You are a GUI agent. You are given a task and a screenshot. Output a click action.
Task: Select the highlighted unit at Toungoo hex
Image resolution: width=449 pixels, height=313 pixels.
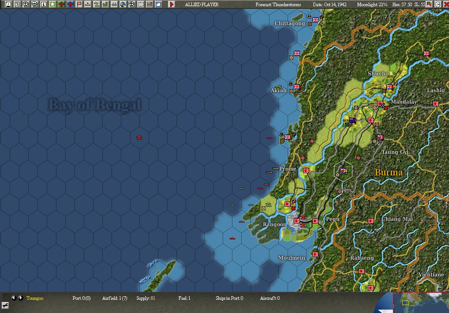pos(343,171)
